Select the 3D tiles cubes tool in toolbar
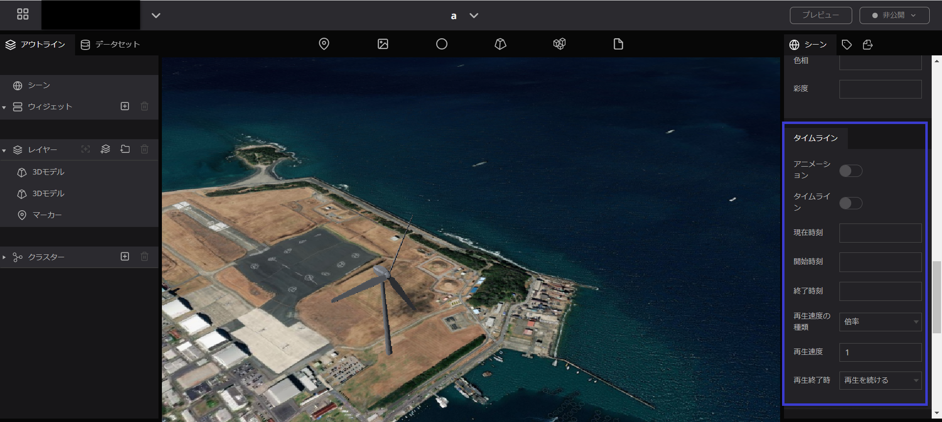 [559, 44]
